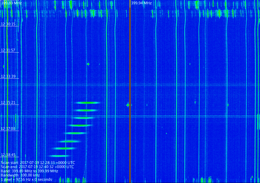
Task: Select second signal burst from the top
Action: click(x=86, y=110)
